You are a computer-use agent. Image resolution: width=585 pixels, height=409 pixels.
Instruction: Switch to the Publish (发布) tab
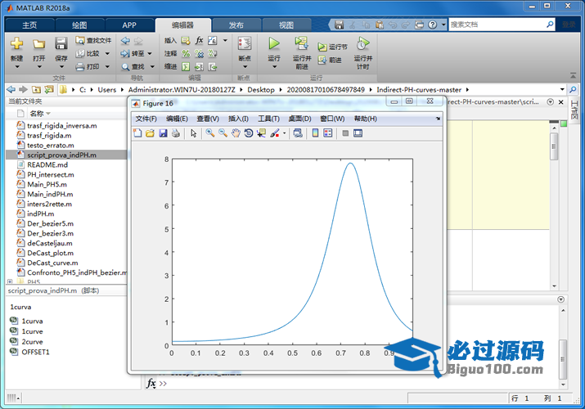coord(236,25)
